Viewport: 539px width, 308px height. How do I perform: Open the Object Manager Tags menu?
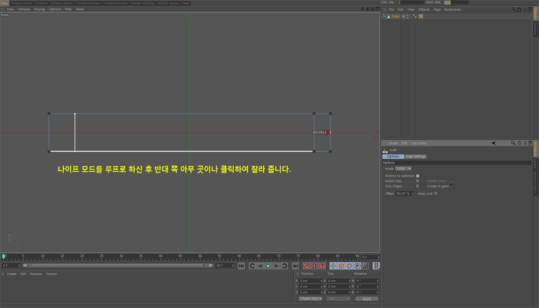(x=437, y=9)
